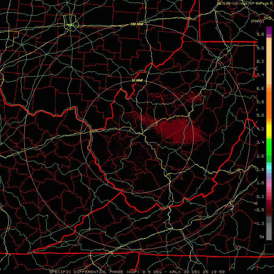Click the "30 DEC 25" date text

click(x=196, y=272)
